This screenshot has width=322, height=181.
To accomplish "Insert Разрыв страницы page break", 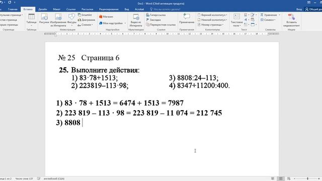I will point(9,25).
